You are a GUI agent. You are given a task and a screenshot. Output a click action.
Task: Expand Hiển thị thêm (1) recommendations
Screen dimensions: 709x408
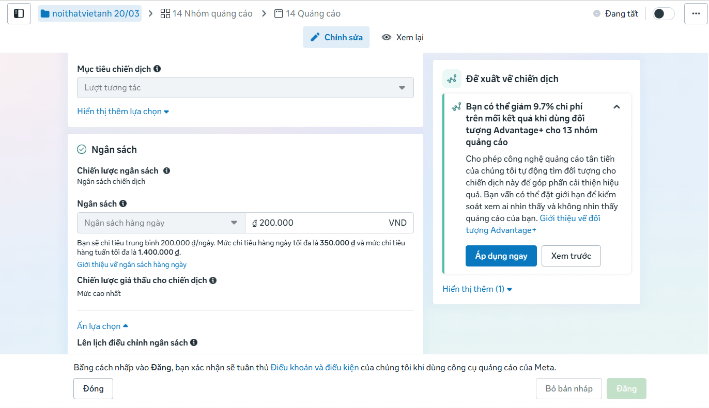pos(477,289)
